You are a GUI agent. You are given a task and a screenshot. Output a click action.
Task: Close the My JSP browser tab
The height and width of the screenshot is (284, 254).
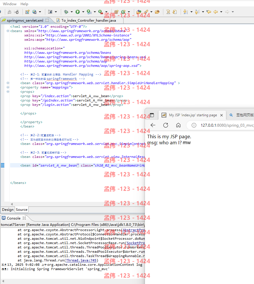click(221, 115)
